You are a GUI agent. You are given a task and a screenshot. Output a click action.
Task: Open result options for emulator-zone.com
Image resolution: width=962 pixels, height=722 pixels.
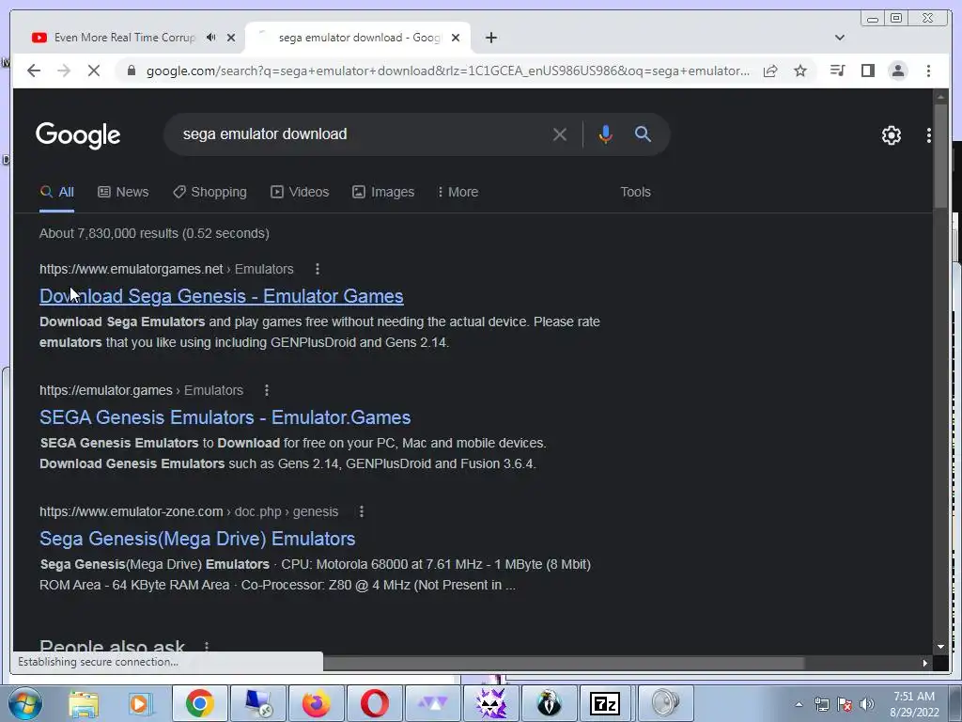[362, 511]
